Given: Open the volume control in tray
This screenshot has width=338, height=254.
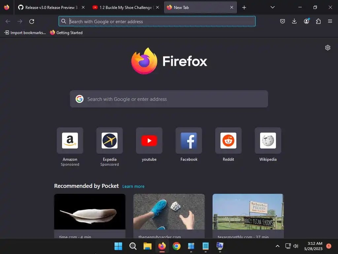Looking at the screenshot, I should pos(296,246).
